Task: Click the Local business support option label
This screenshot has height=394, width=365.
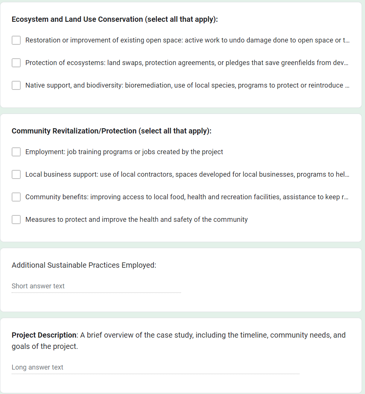Action: pos(187,174)
